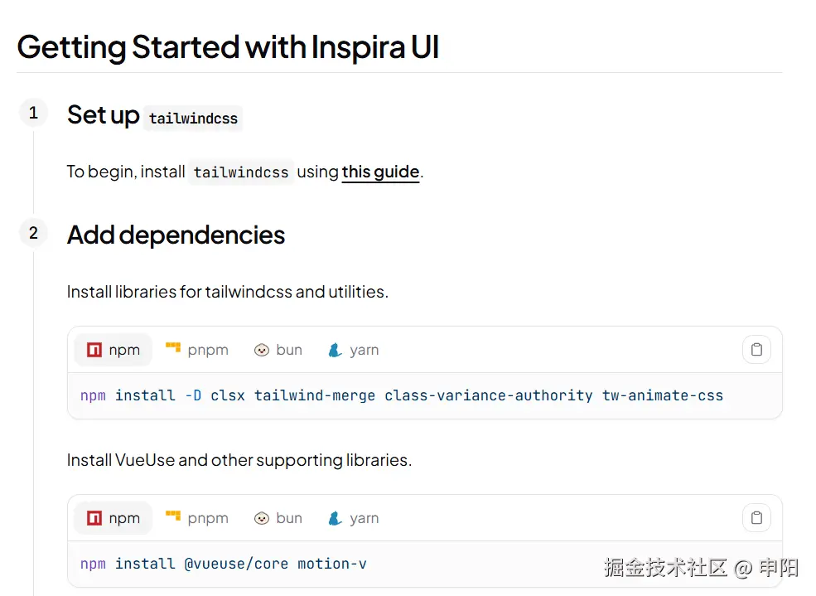Click the bun logo in VueUse code block
This screenshot has width=816, height=596.
(262, 518)
